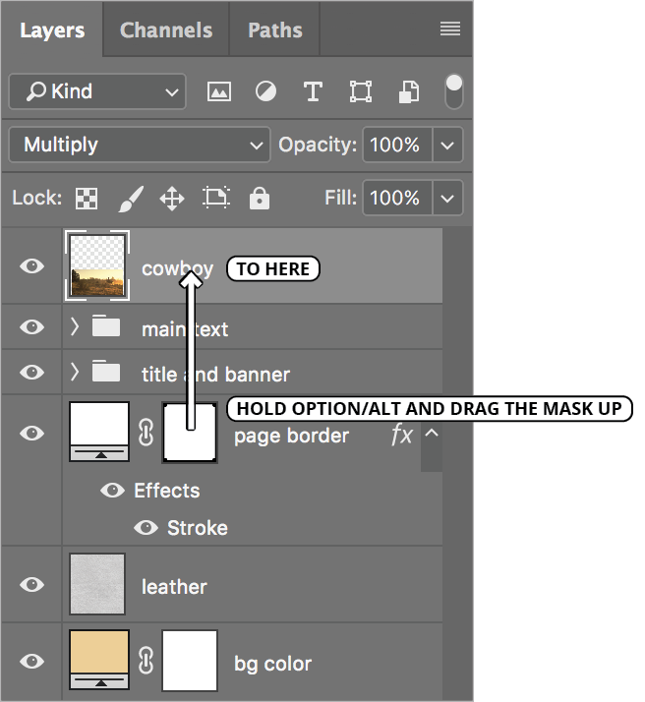Image resolution: width=645 pixels, height=702 pixels.
Task: Lock all padlock icon
Action: pyautogui.click(x=260, y=198)
